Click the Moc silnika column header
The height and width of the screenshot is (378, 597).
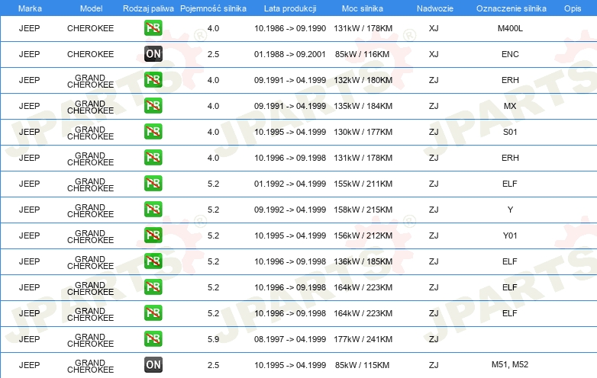pyautogui.click(x=363, y=8)
